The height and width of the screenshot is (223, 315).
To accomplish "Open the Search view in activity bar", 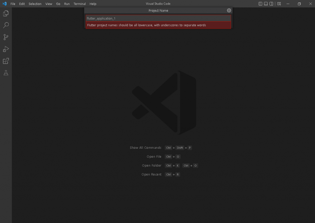I will [6, 25].
